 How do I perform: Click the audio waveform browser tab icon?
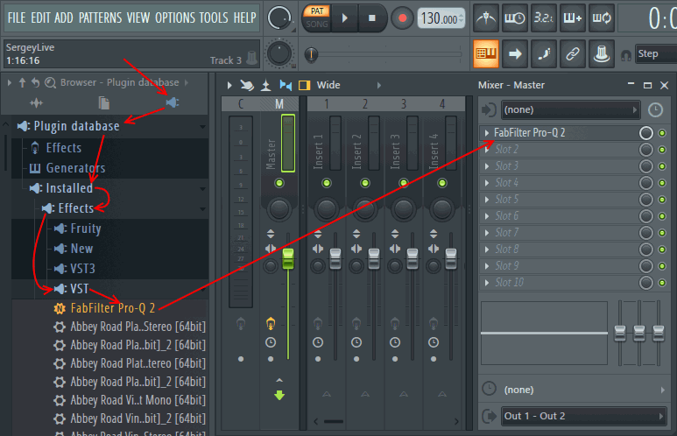[37, 103]
